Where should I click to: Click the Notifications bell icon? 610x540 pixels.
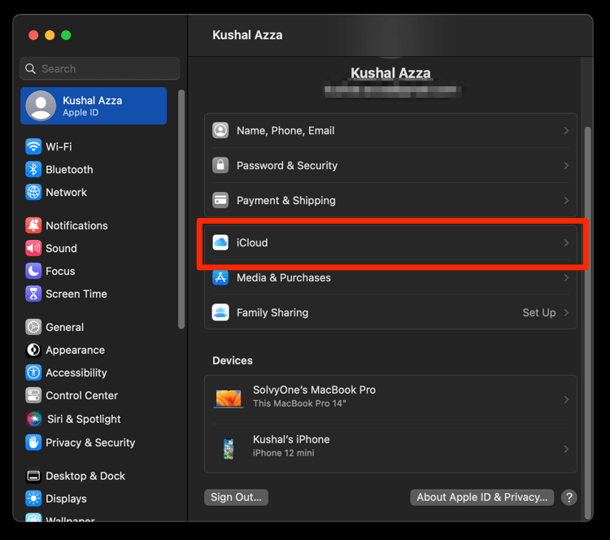(33, 225)
